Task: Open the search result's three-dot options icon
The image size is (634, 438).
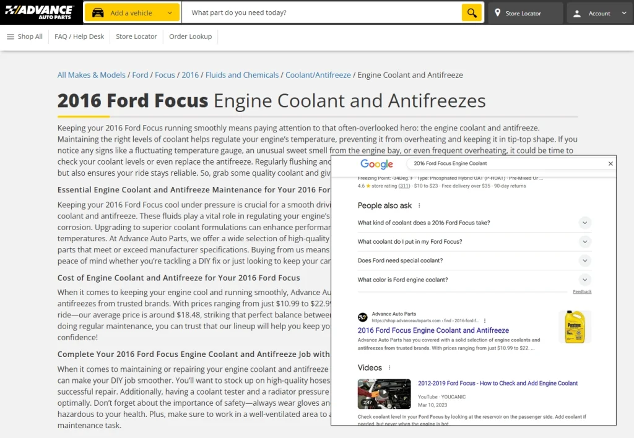Action: tap(485, 321)
